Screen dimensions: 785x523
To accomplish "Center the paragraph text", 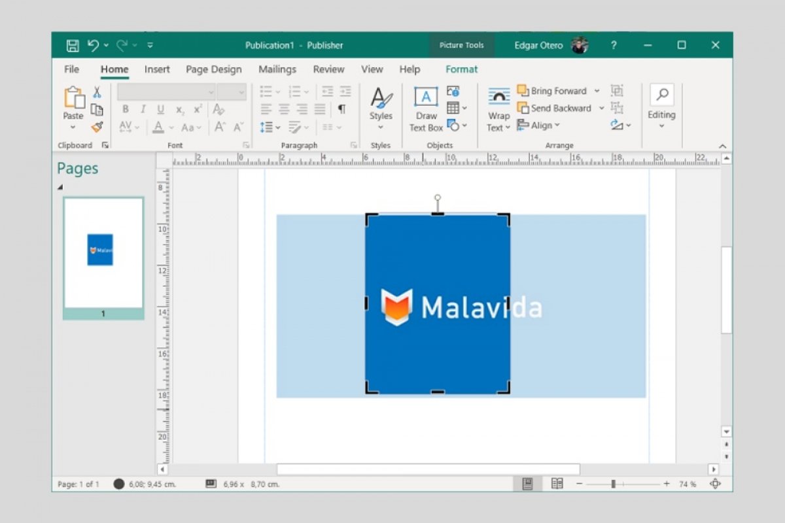I will tap(284, 109).
